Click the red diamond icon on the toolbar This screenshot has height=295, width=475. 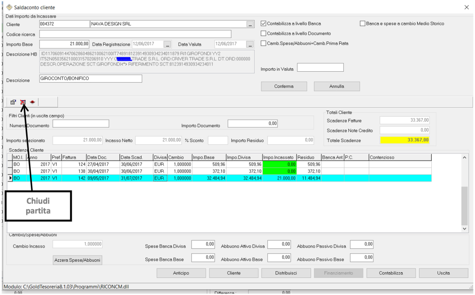[x=32, y=102]
